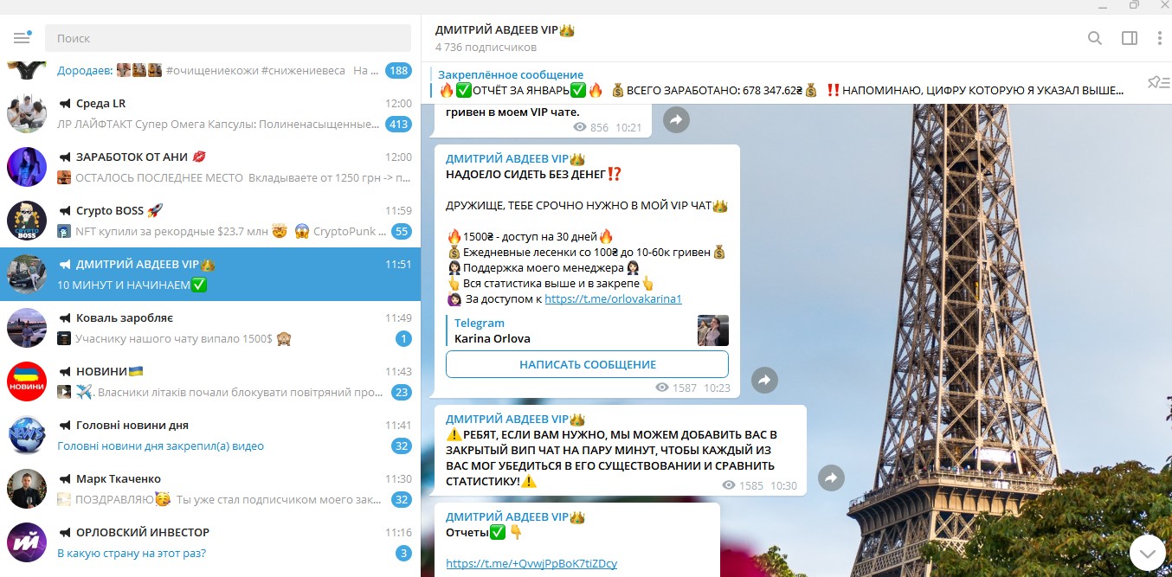
Task: Click the 55 unread badge on Crypto BOSS
Action: pos(401,232)
